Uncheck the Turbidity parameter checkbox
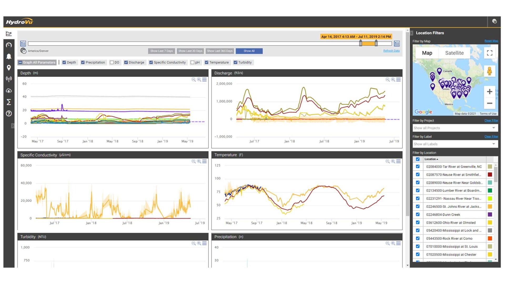 pyautogui.click(x=235, y=62)
